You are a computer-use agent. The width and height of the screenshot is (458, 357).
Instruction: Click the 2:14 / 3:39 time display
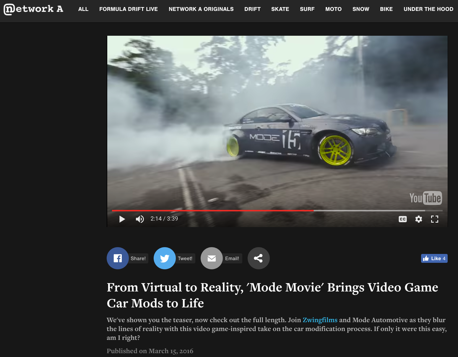(164, 219)
